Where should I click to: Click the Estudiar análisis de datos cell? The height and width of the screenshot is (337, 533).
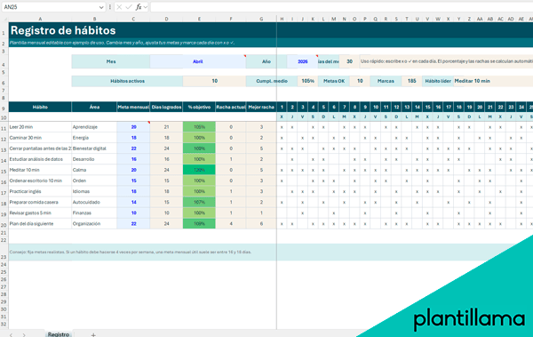tap(40, 159)
